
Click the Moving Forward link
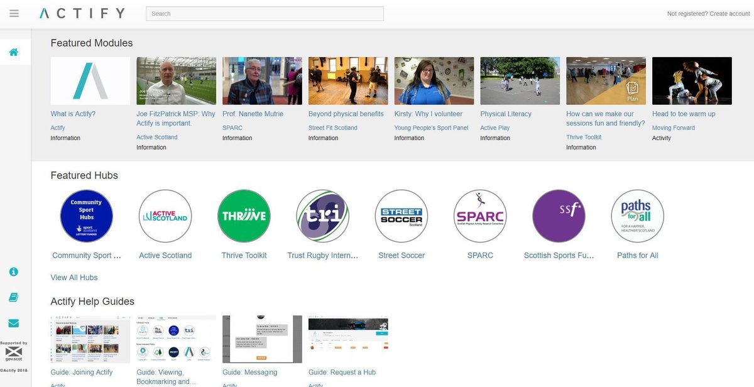click(x=673, y=128)
